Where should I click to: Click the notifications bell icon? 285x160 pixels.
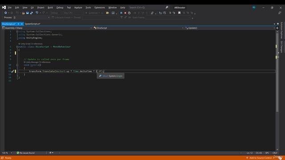pyautogui.click(x=281, y=158)
